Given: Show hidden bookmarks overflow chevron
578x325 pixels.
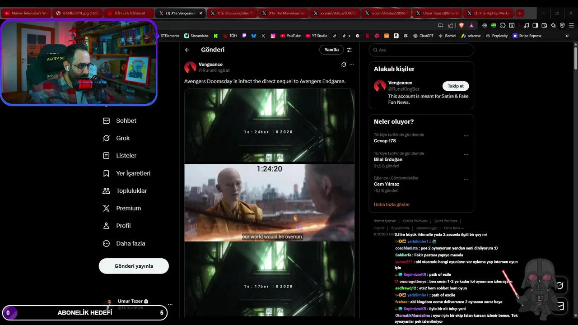Looking at the screenshot, I should 567,36.
